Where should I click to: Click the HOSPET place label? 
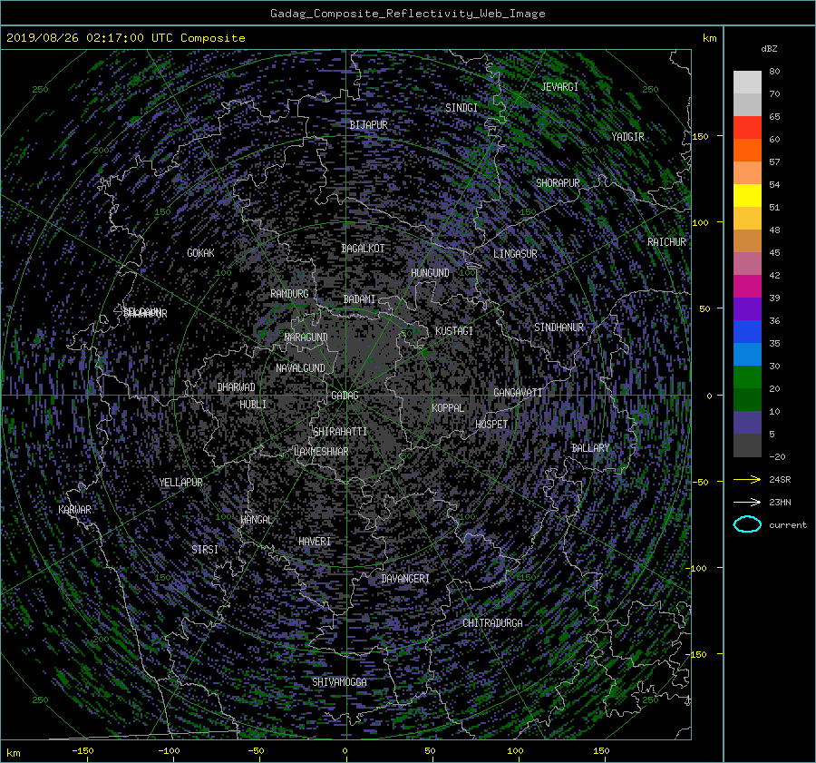tap(491, 425)
